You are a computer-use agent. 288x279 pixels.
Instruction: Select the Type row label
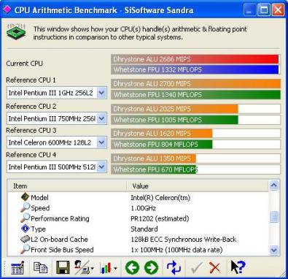click(x=39, y=229)
